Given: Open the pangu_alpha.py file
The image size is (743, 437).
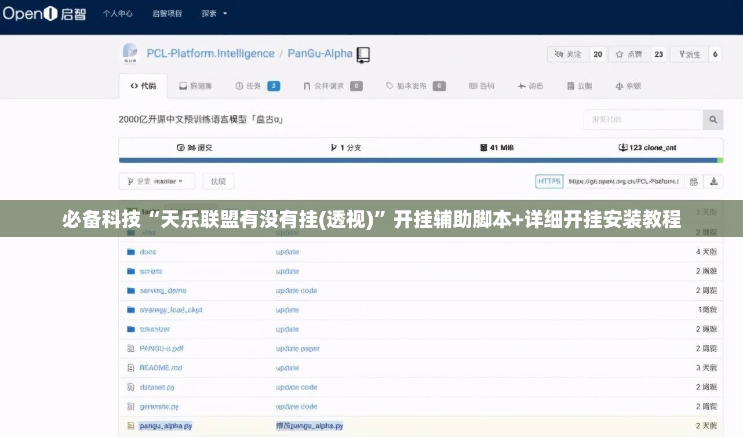Looking at the screenshot, I should pyautogui.click(x=166, y=426).
